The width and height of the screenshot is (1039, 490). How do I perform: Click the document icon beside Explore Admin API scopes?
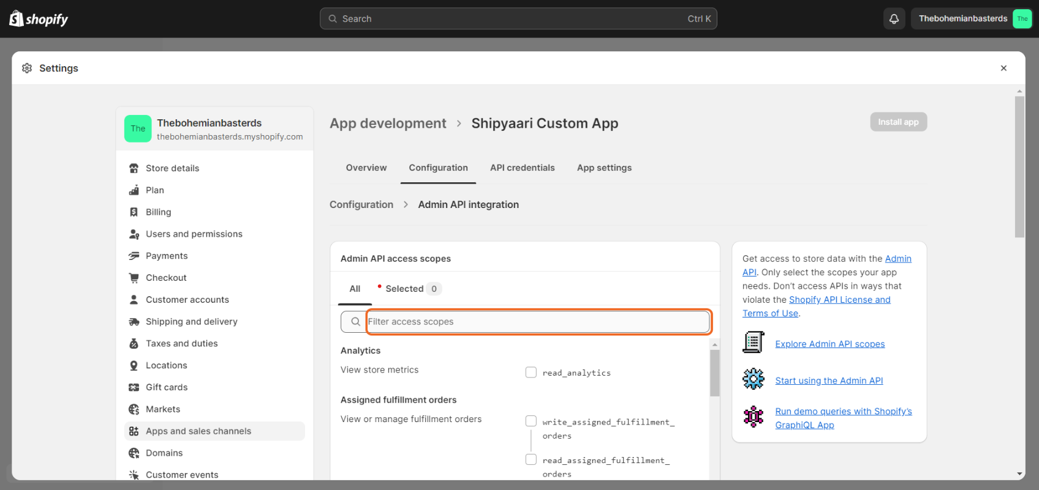[754, 342]
